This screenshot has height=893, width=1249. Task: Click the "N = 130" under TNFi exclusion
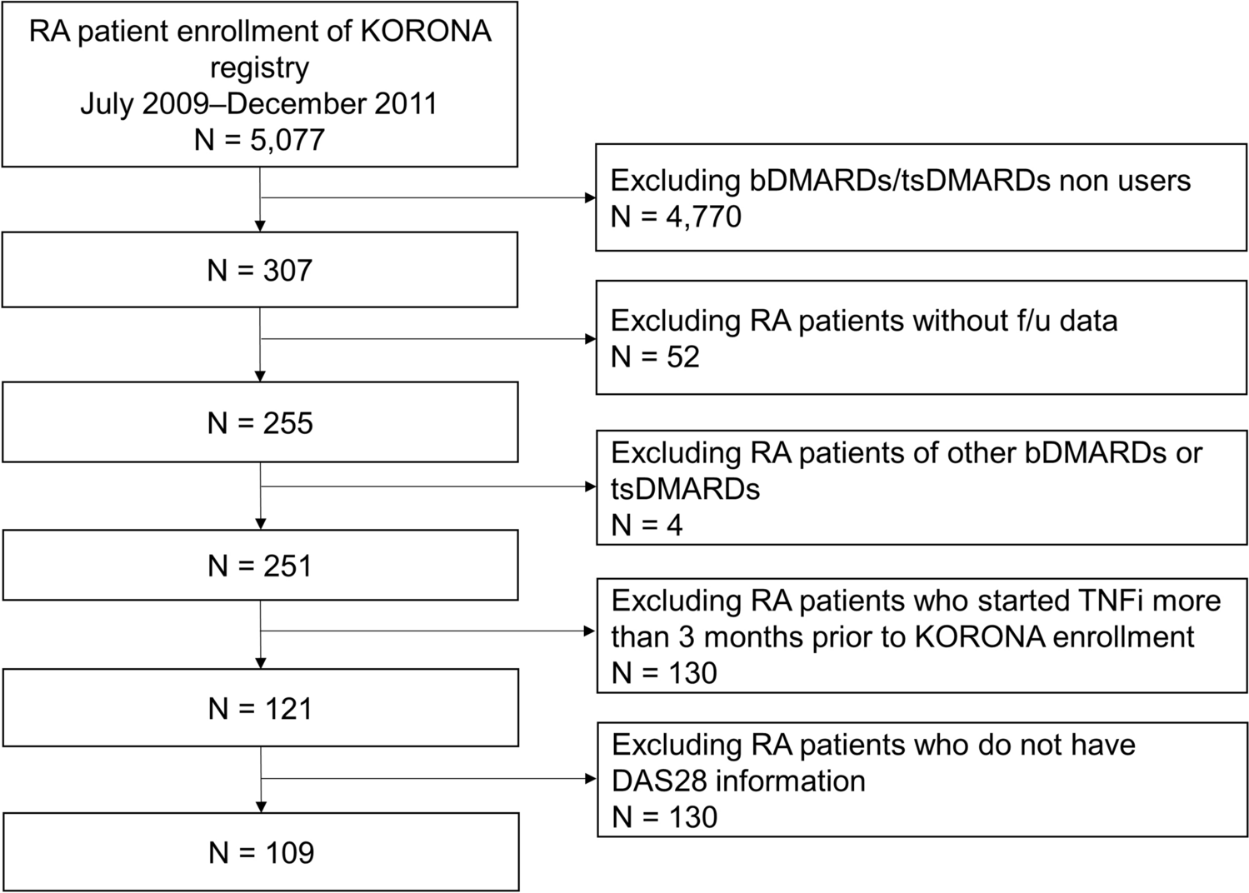point(664,673)
